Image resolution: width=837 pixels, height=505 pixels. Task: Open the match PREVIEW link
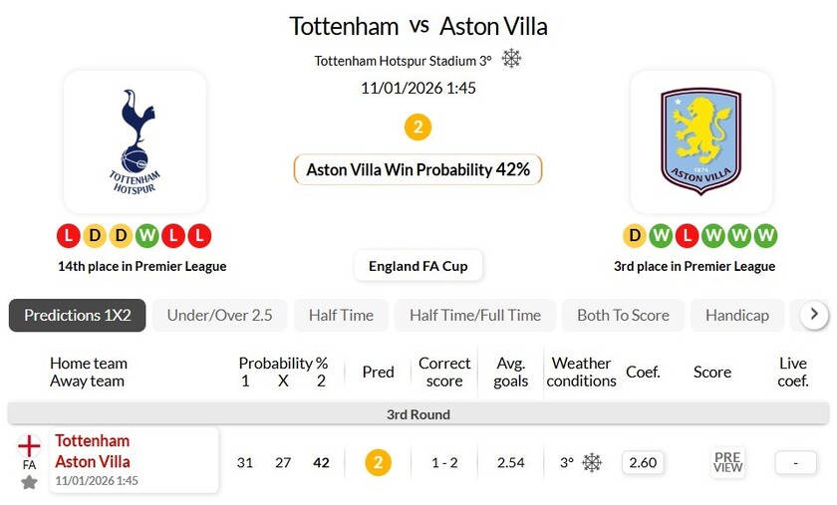[x=727, y=462]
